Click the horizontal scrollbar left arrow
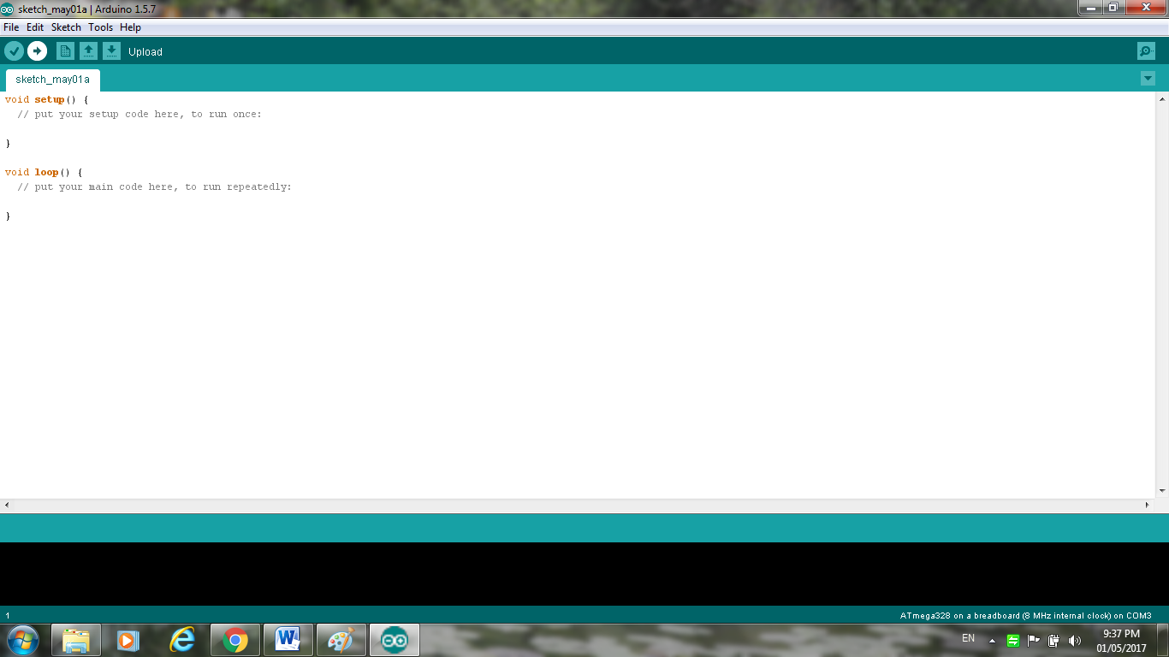Viewport: 1169px width, 657px height. pyautogui.click(x=7, y=506)
